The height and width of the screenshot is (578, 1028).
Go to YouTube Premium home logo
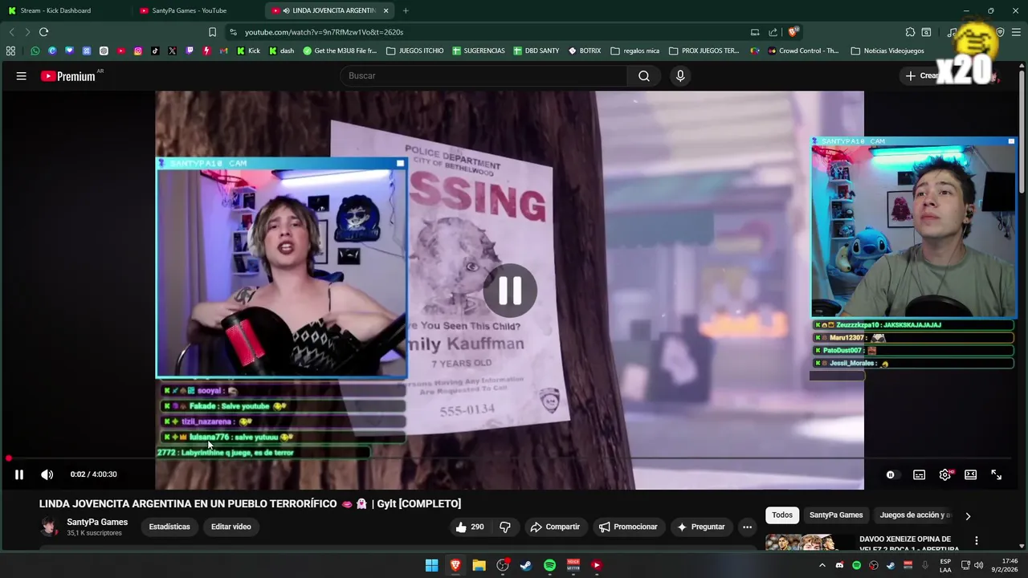pos(68,76)
